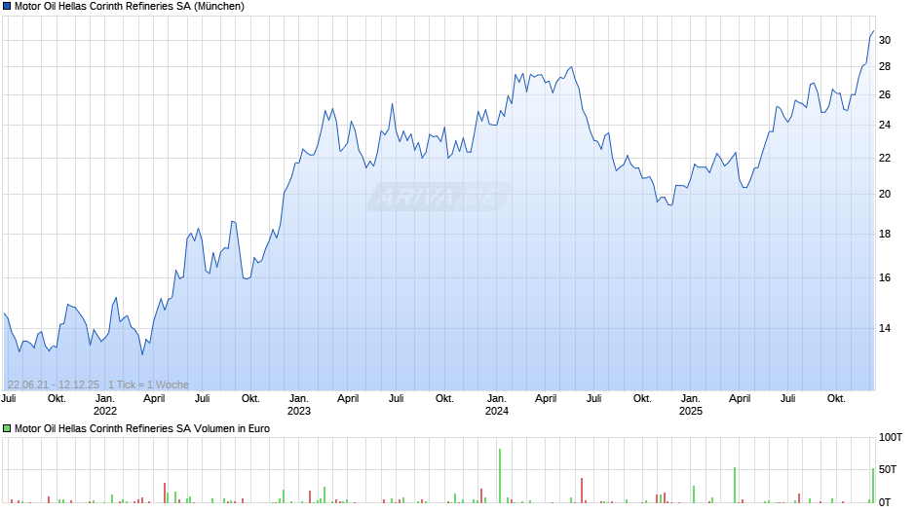Click the chart title "Motor Oil Hellas Corinth Refineries SA (München)"

click(129, 7)
